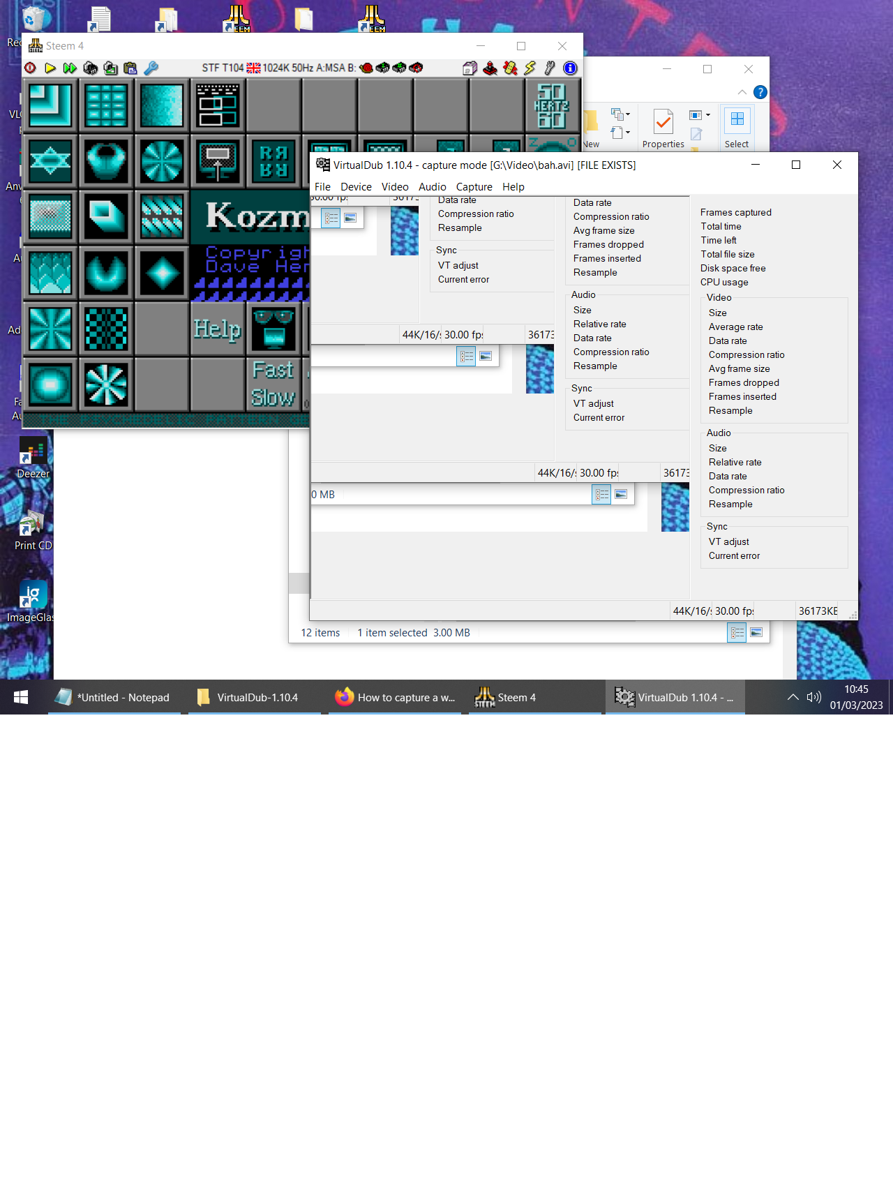Collapse the Explorer ribbon with the chevron

(x=742, y=92)
